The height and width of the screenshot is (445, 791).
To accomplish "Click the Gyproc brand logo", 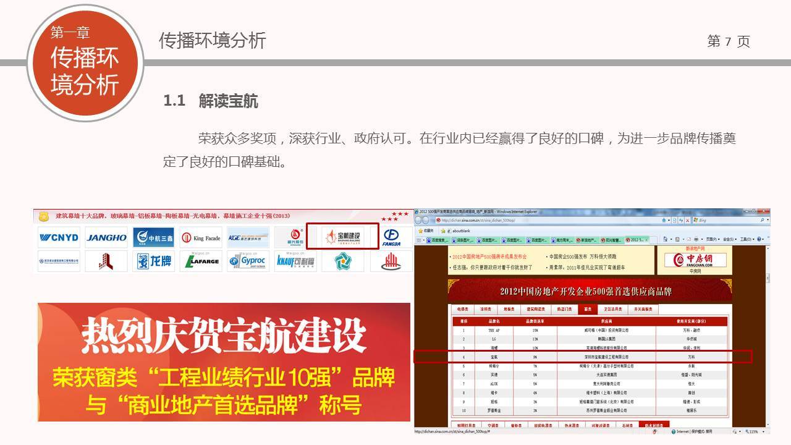I will [x=248, y=261].
